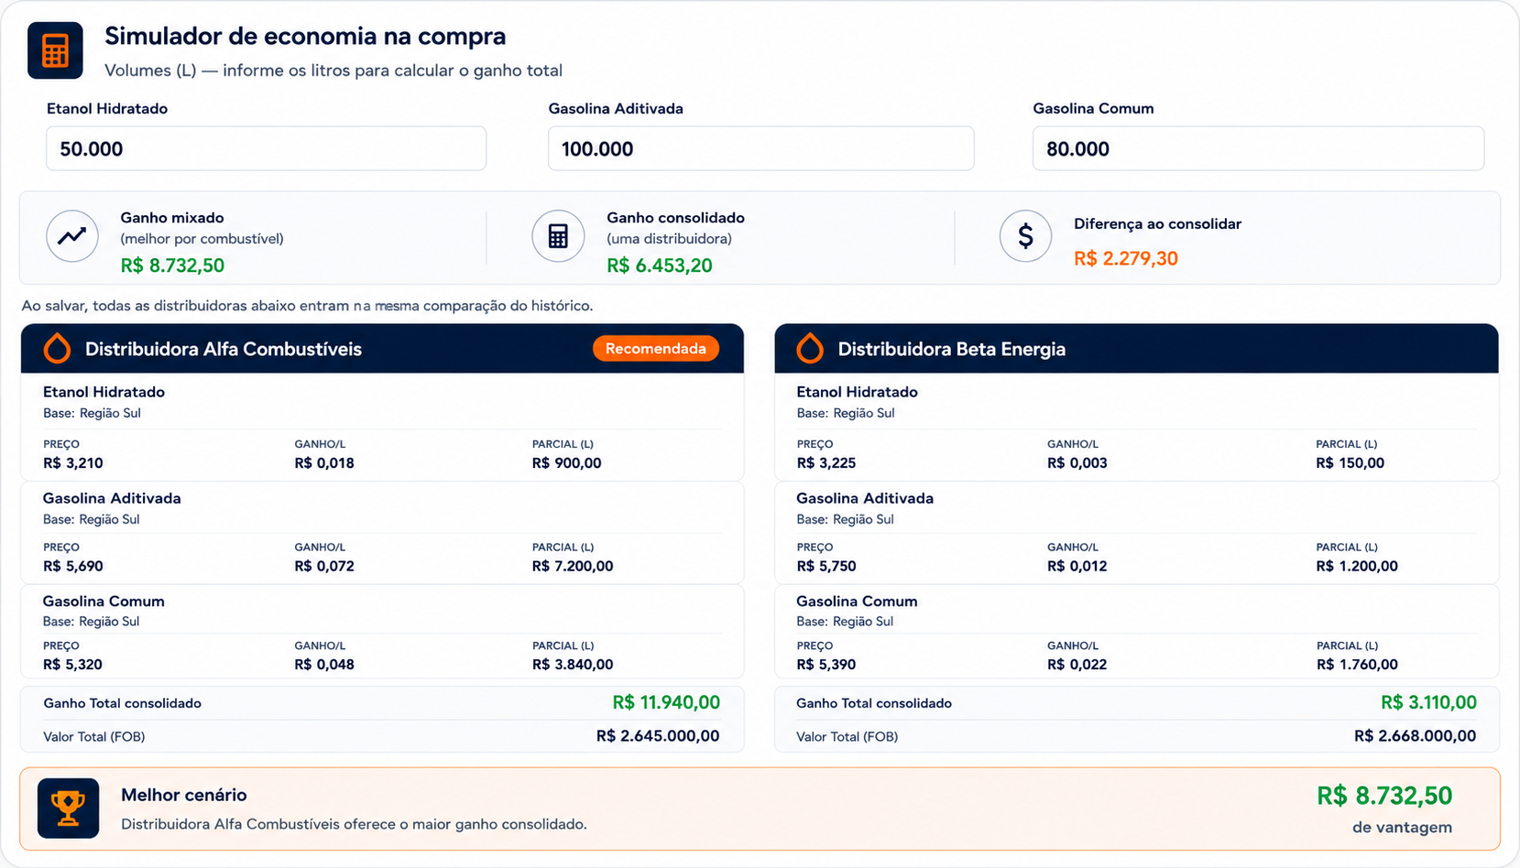Click the Recomendada badge on Alfa card
This screenshot has width=1520, height=868.
[x=656, y=349]
